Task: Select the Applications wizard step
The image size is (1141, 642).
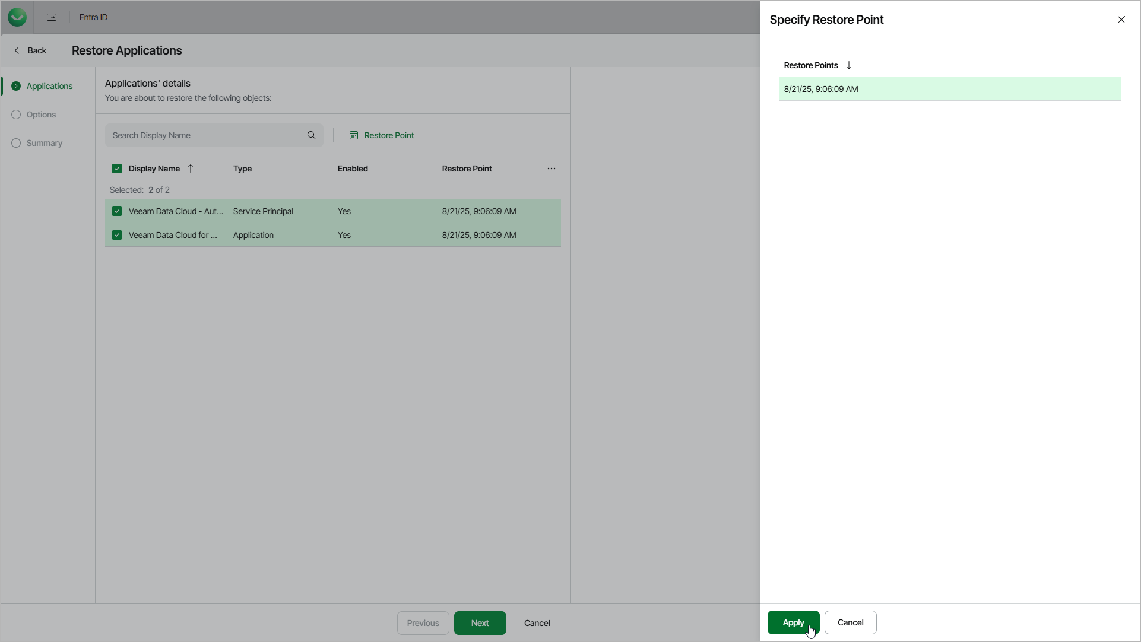Action: [49, 86]
